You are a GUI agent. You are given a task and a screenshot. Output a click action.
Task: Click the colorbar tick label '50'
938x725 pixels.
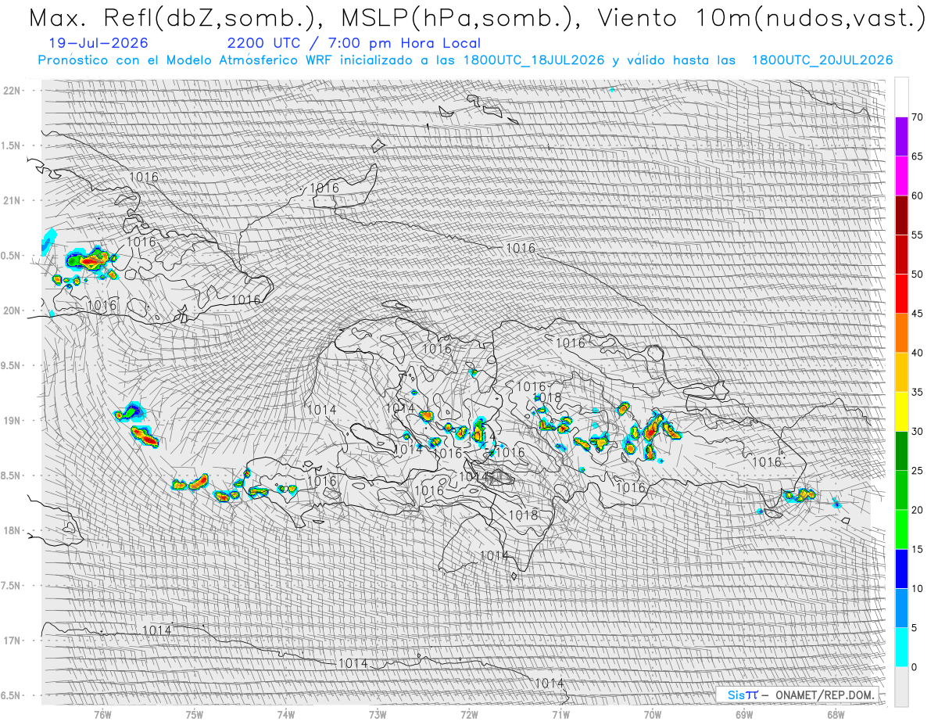(918, 275)
